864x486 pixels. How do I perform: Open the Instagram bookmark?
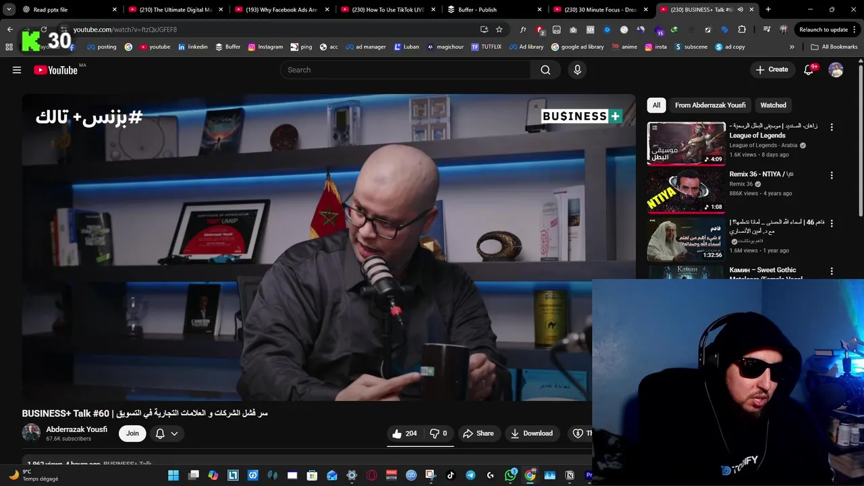265,47
